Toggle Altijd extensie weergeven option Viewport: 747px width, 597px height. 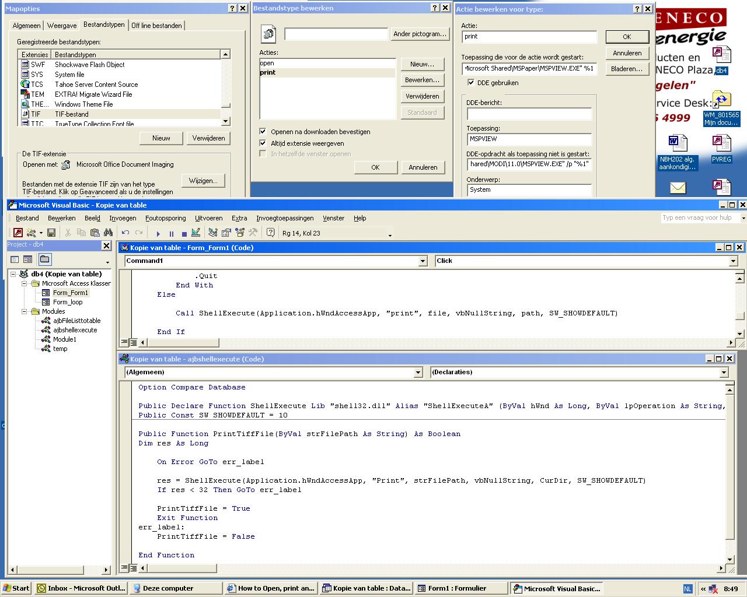(x=263, y=143)
